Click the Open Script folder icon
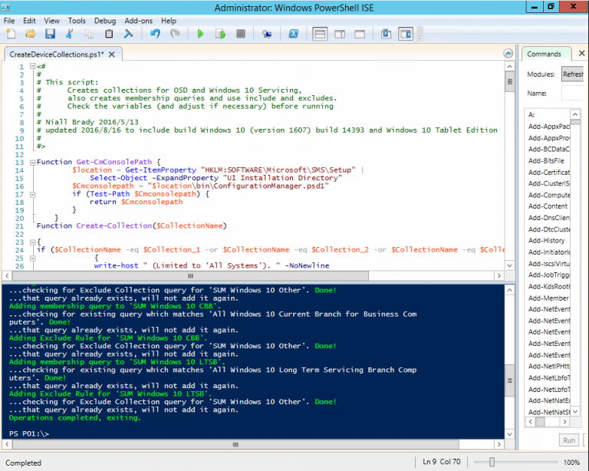 [31, 34]
